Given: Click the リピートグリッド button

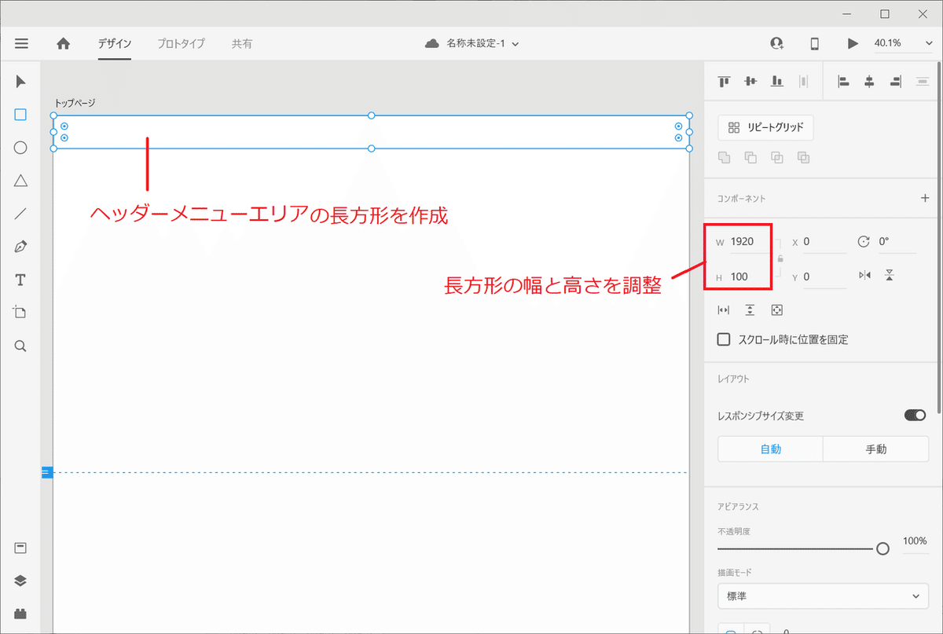Looking at the screenshot, I should [765, 127].
